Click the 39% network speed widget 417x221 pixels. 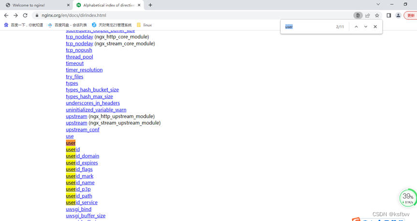pos(408,198)
